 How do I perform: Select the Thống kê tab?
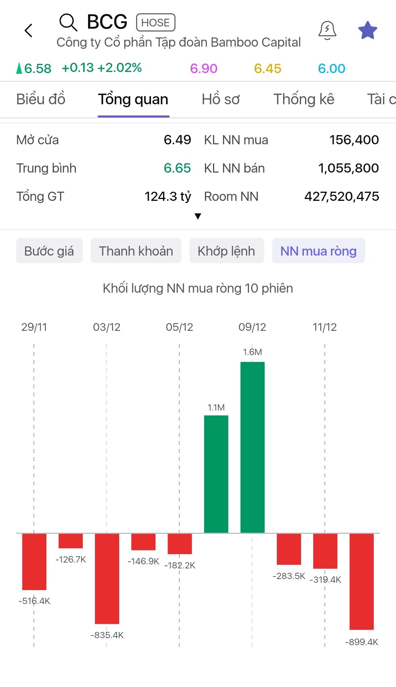click(x=304, y=100)
